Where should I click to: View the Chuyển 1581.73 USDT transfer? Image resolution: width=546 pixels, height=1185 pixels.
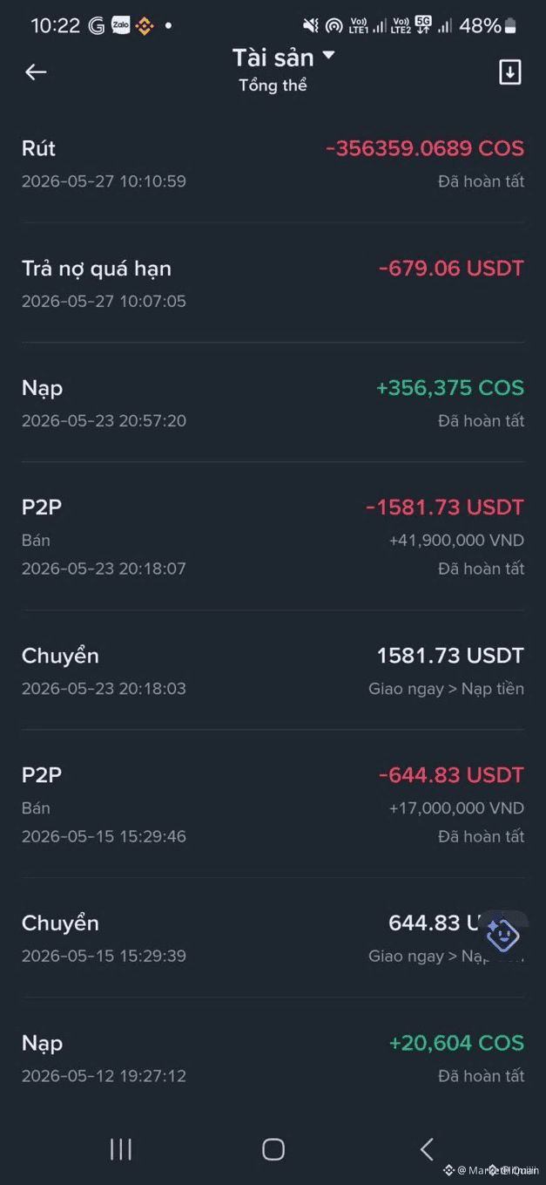pyautogui.click(x=273, y=671)
